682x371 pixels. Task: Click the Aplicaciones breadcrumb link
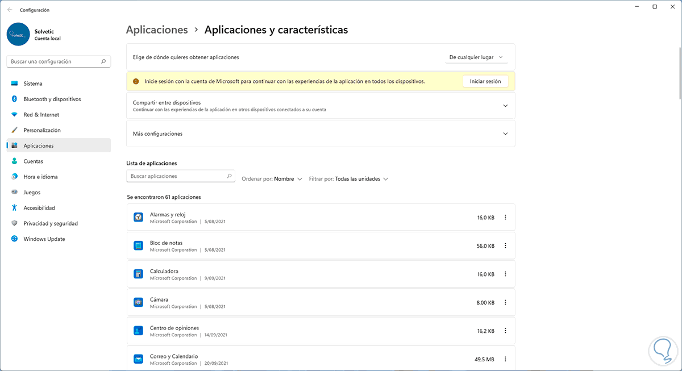(157, 30)
